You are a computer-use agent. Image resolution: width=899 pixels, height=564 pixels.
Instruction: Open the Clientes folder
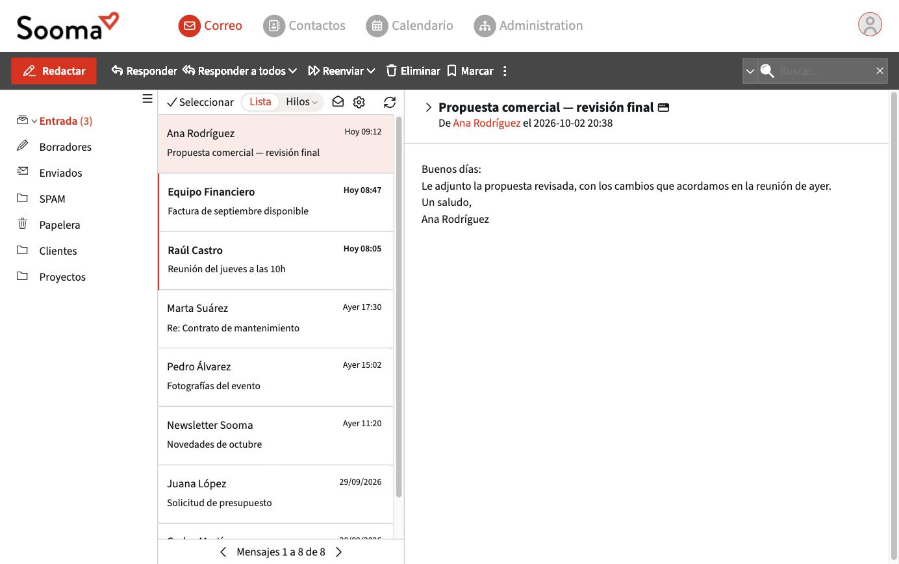pyautogui.click(x=58, y=251)
